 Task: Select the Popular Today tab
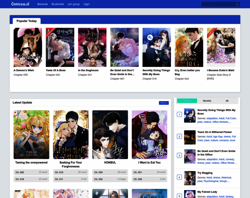27,21
